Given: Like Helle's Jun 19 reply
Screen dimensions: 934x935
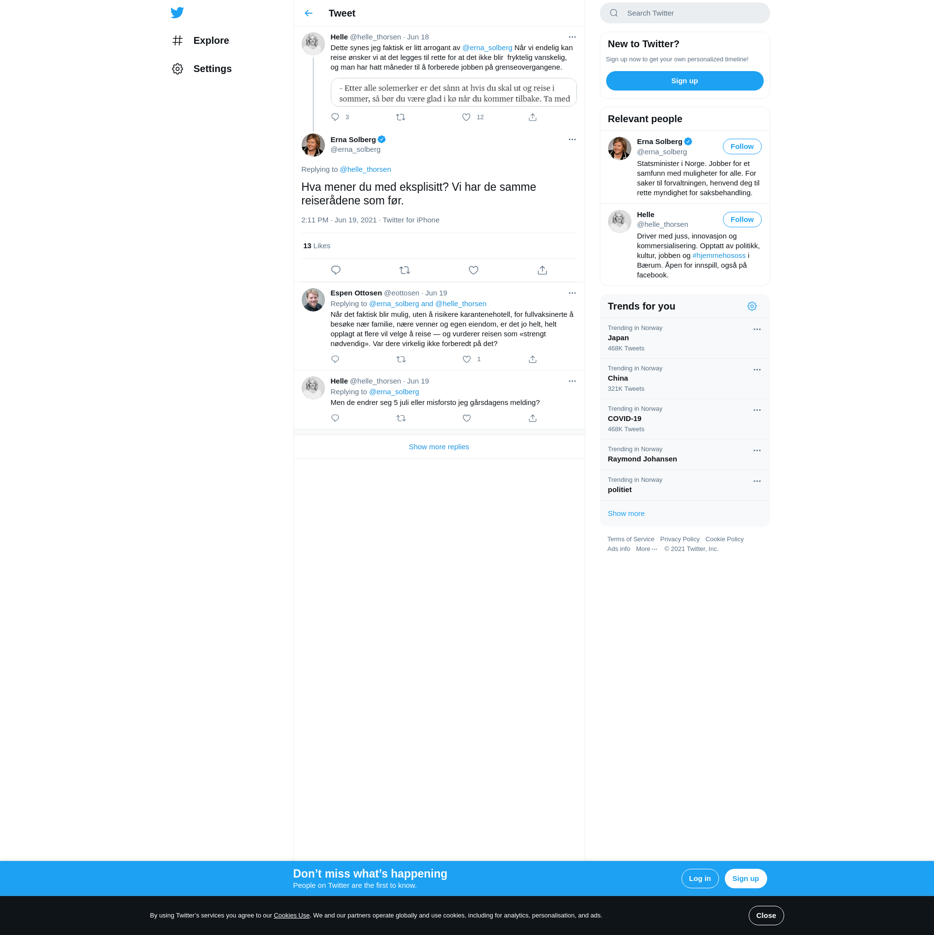Looking at the screenshot, I should pos(467,418).
